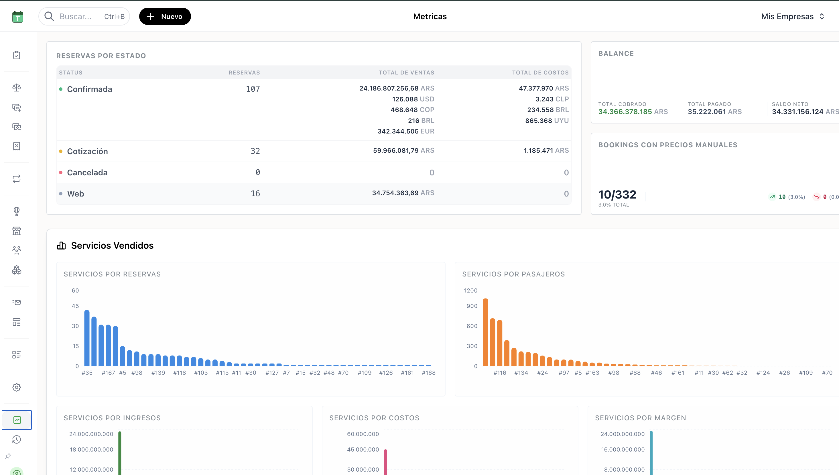
Task: Click the 865.368 UYU cost value
Action: [x=547, y=120]
